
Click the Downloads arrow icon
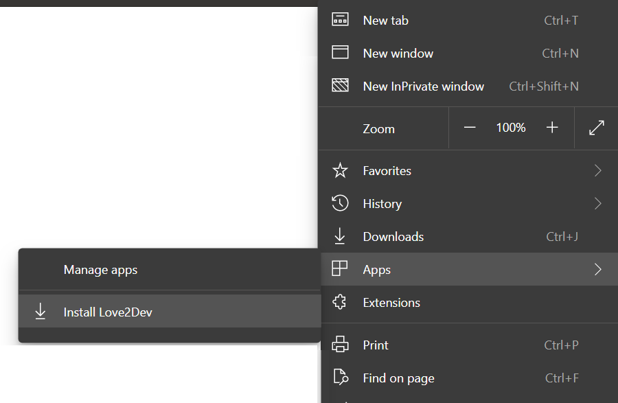pyautogui.click(x=340, y=236)
